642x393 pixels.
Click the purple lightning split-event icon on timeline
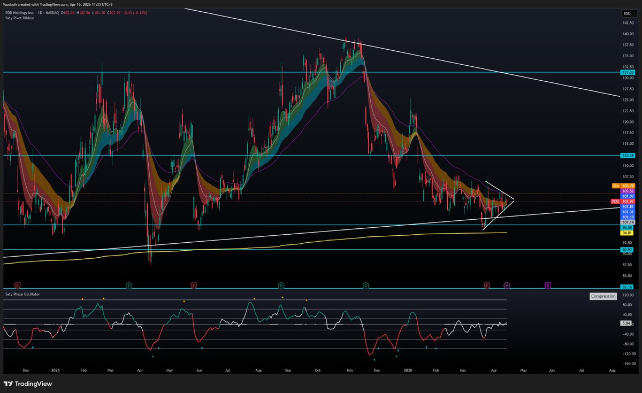click(x=507, y=286)
